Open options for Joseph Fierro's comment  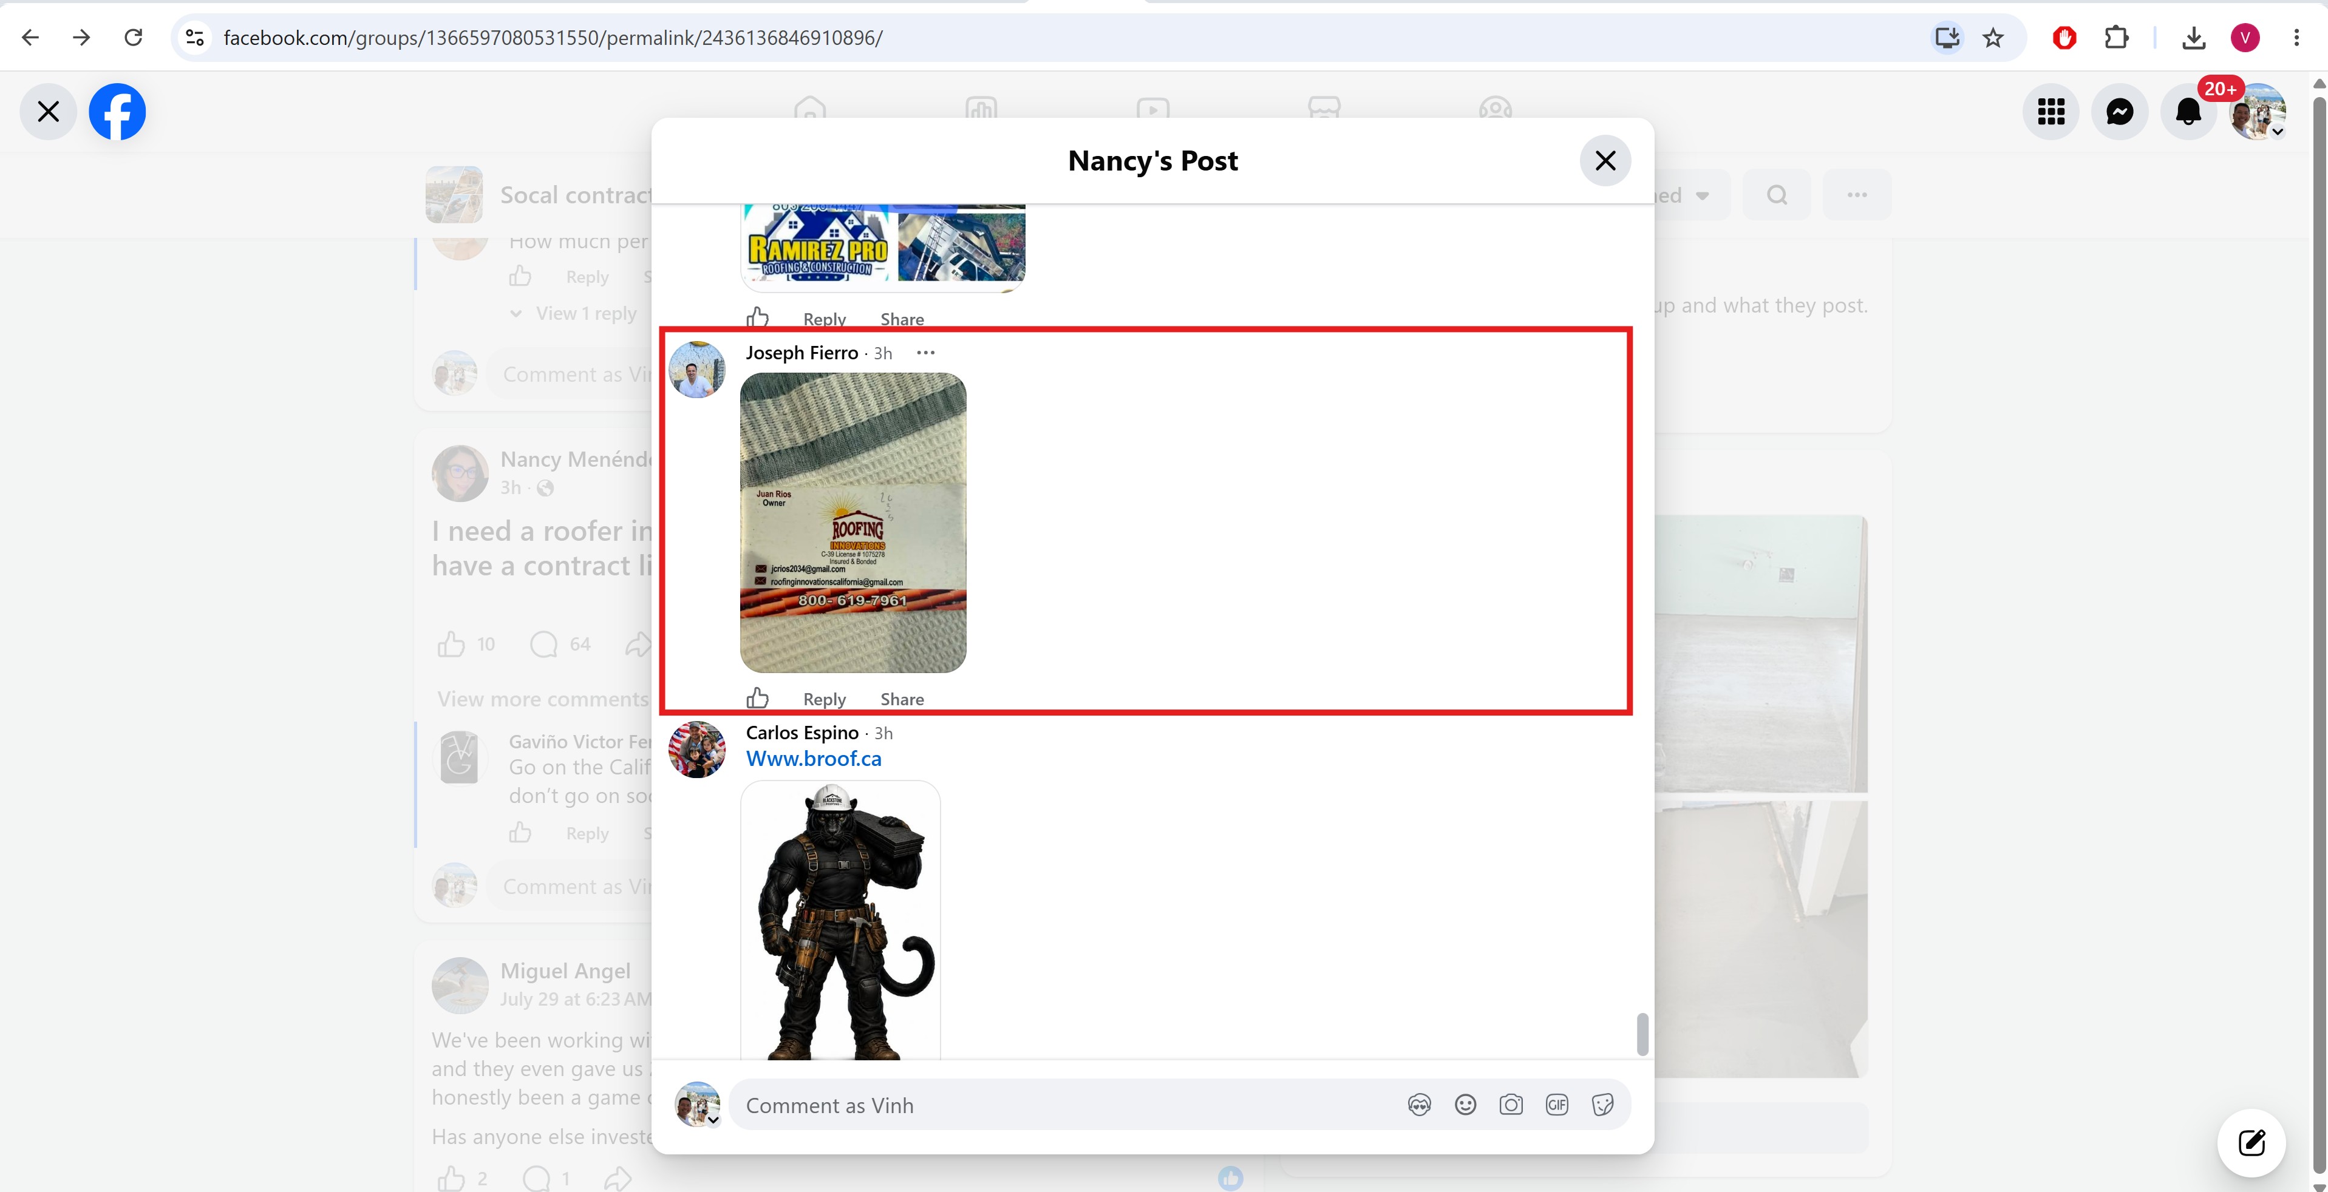tap(925, 353)
